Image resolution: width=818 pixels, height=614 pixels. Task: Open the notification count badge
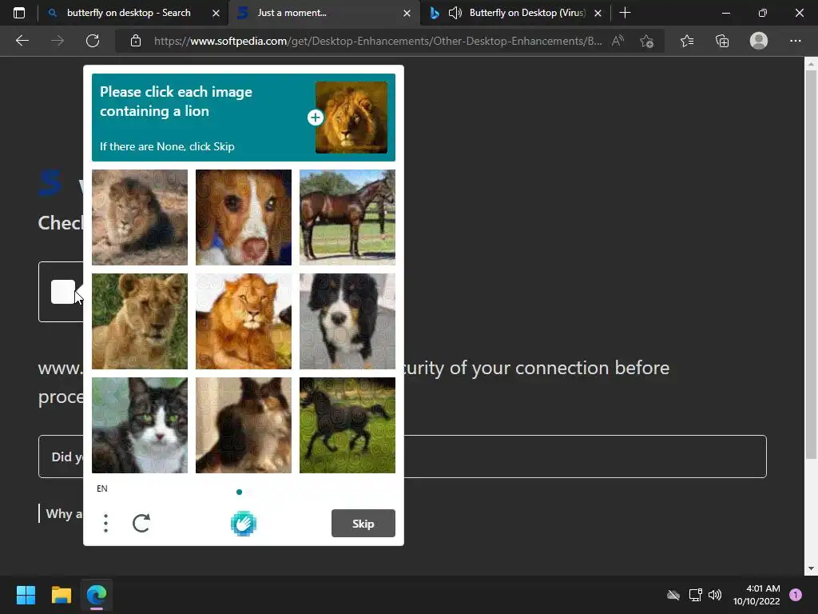point(796,595)
